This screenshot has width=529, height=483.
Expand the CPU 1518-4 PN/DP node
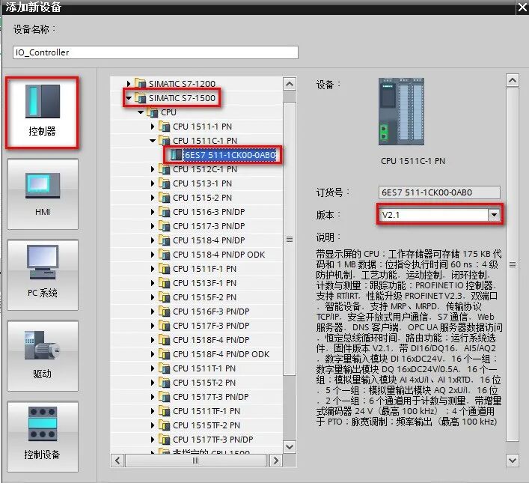pos(153,240)
